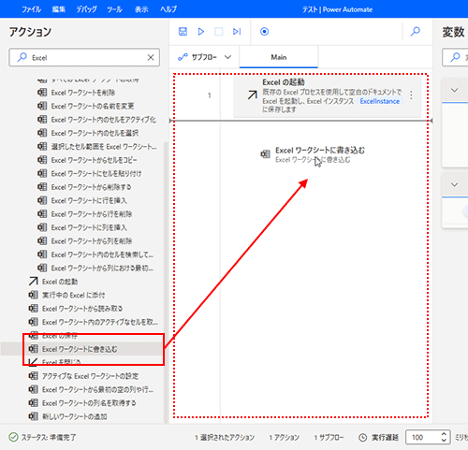Open flow search with the magnifier icon
This screenshot has width=468, height=450.
pyautogui.click(x=416, y=31)
